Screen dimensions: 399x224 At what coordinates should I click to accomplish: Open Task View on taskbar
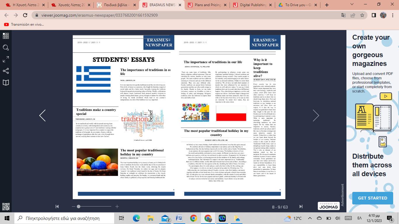122,218
